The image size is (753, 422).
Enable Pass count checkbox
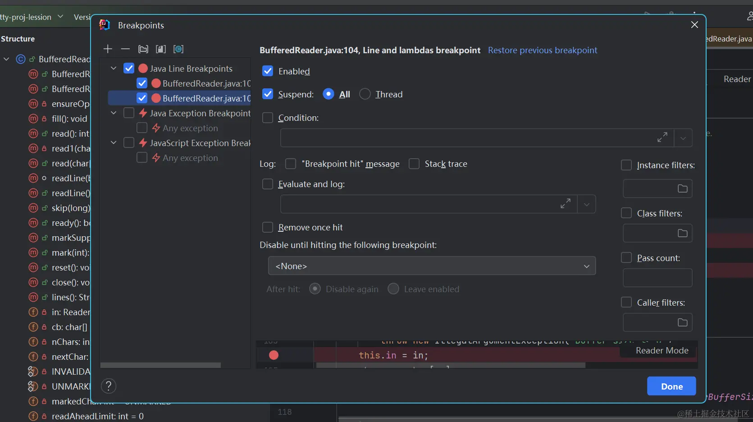[626, 257]
